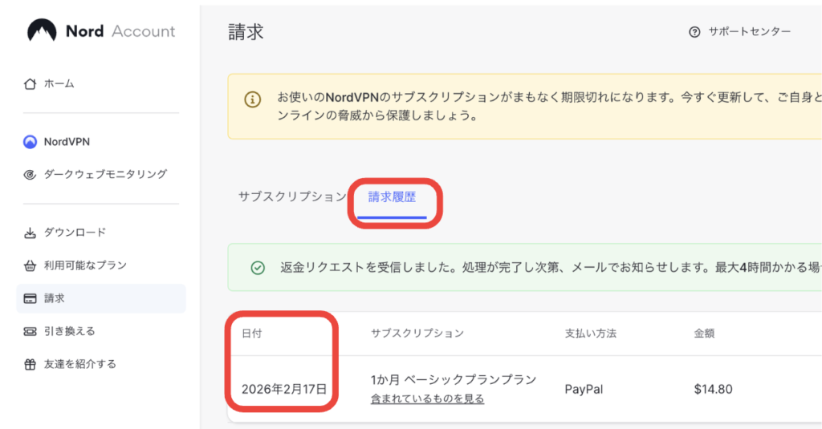822x429 pixels.
Task: Click the 含まれているものを見る link
Action: click(427, 399)
